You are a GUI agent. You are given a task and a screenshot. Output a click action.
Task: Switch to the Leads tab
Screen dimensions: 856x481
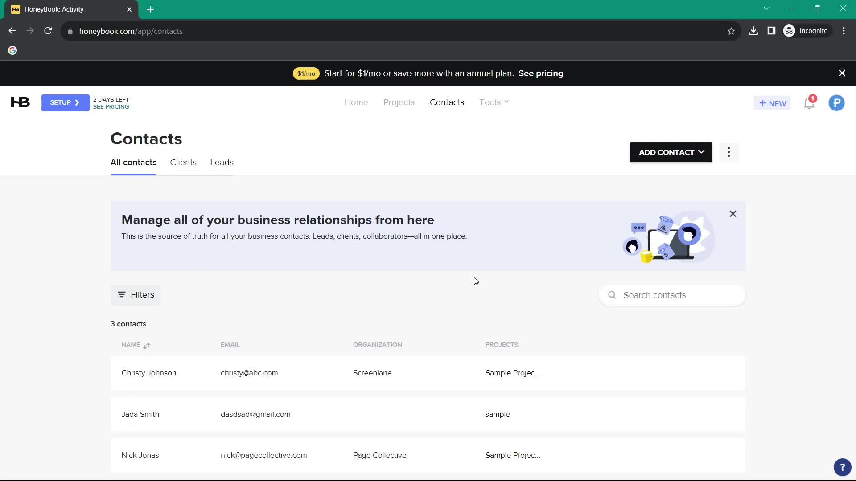222,162
